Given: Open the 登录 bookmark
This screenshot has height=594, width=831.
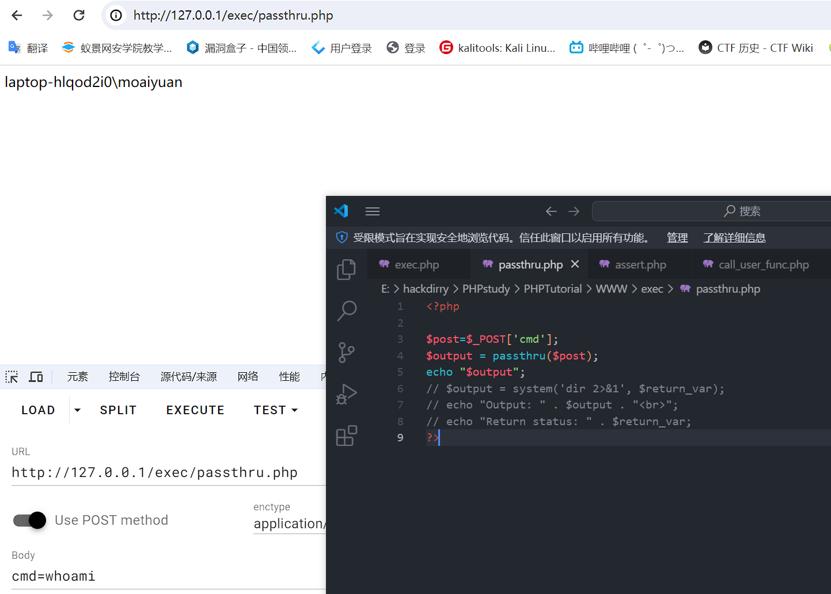Looking at the screenshot, I should click(406, 48).
